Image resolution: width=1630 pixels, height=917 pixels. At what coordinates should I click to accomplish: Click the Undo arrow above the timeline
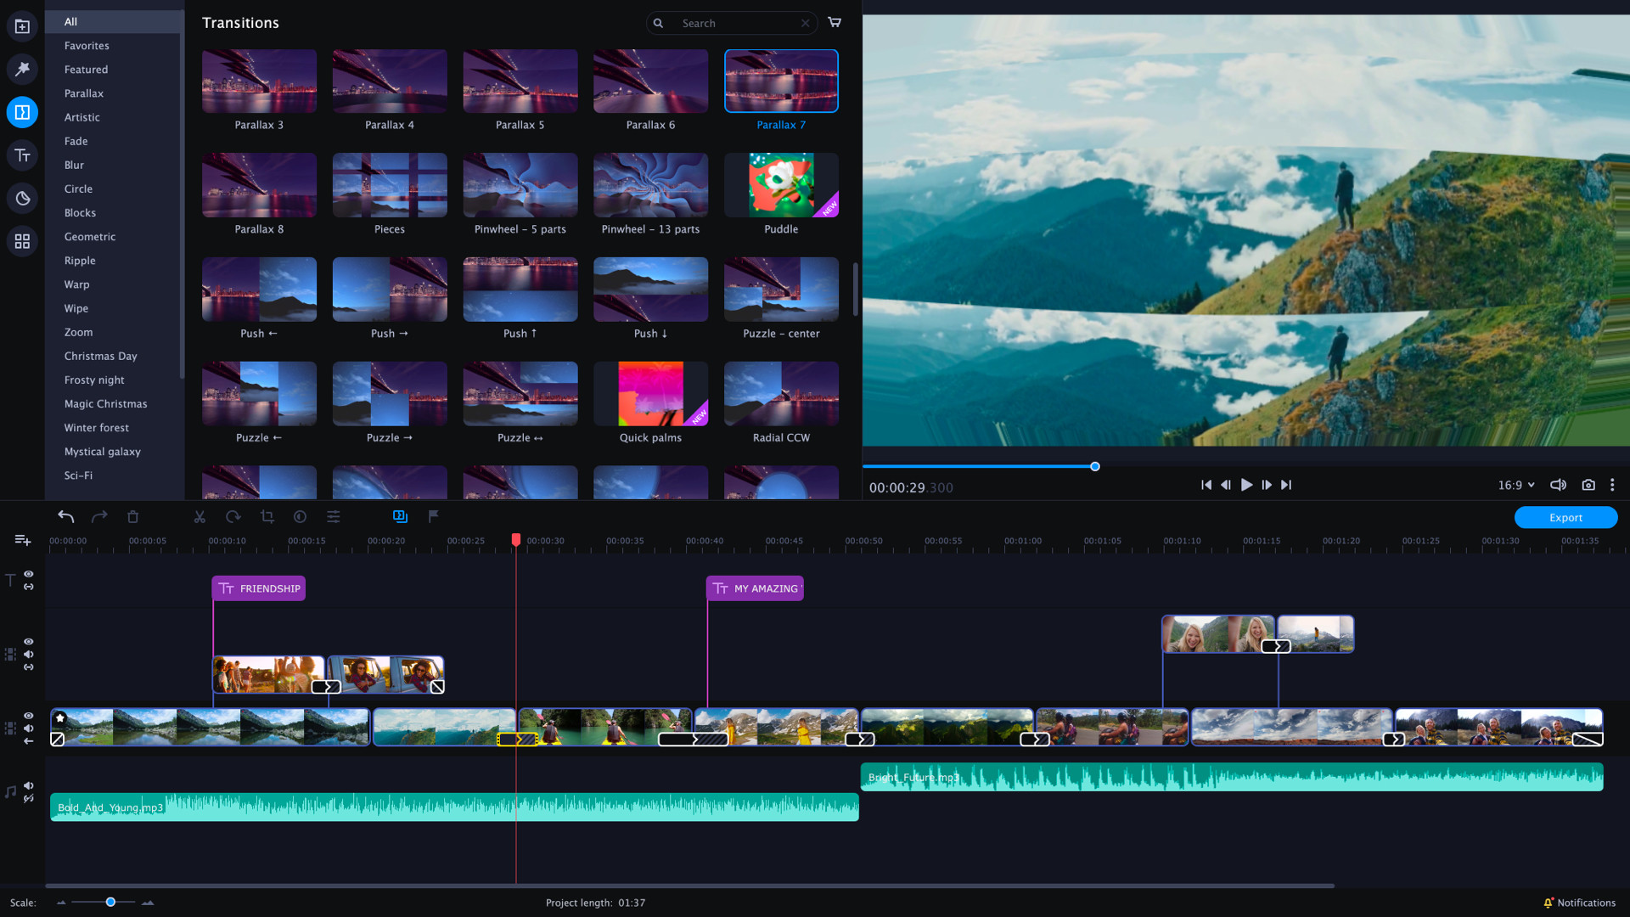(65, 516)
